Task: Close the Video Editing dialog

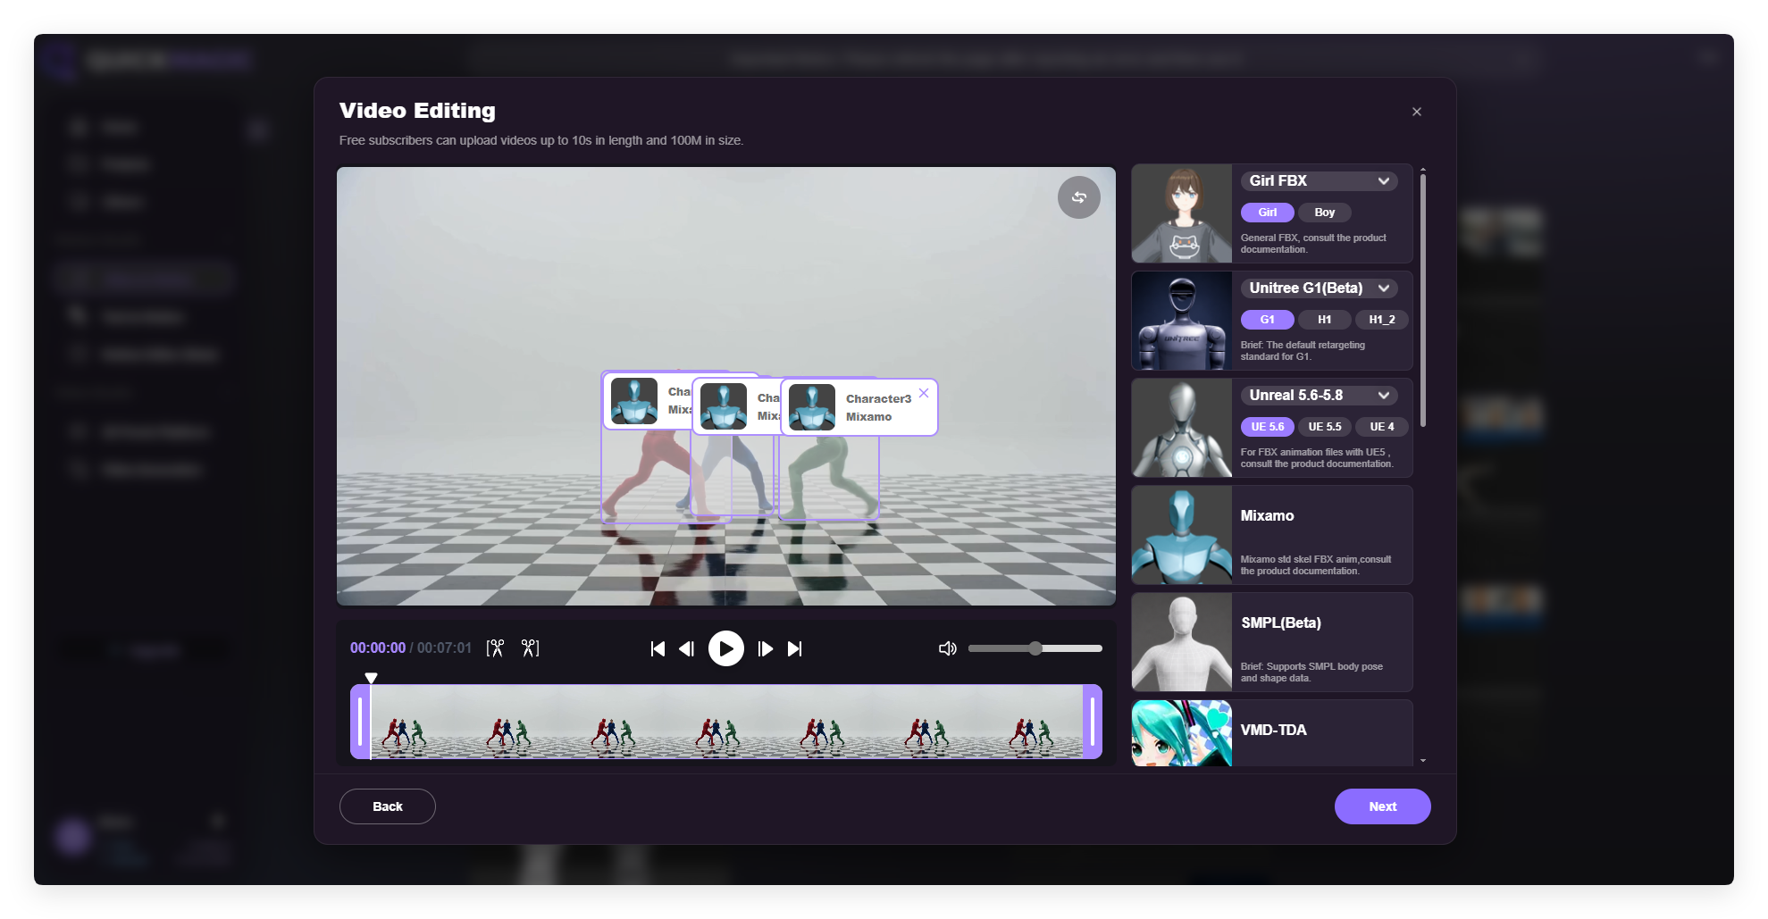Action: point(1416,112)
